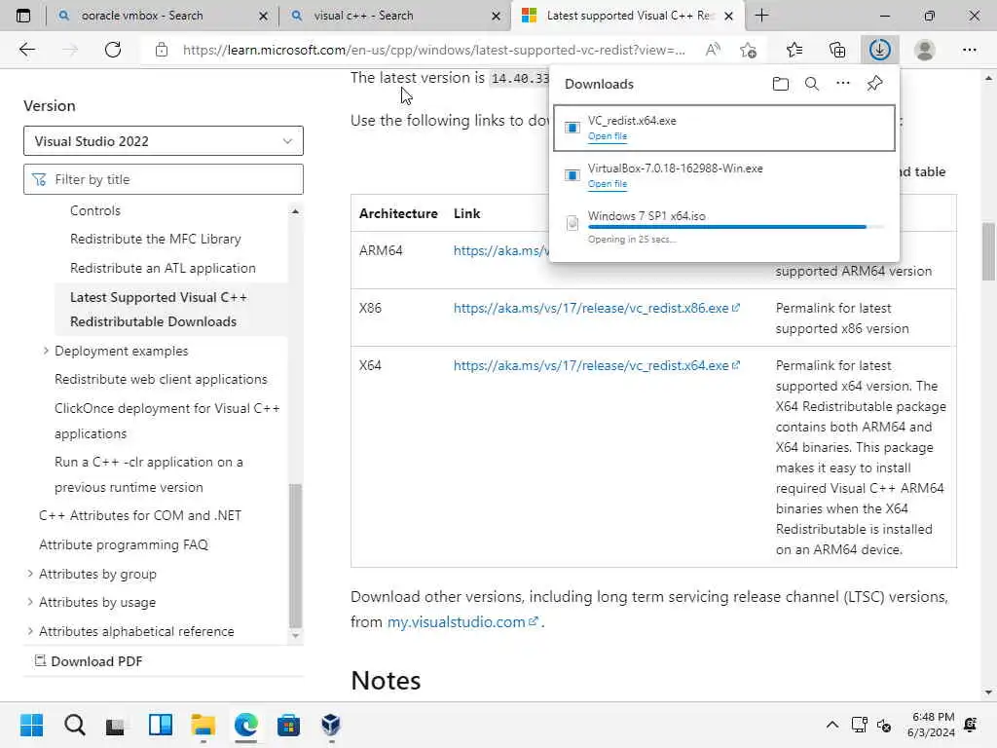Viewport: 997px width, 748px height.
Task: Expand Deployment examples tree node
Action: (46, 351)
